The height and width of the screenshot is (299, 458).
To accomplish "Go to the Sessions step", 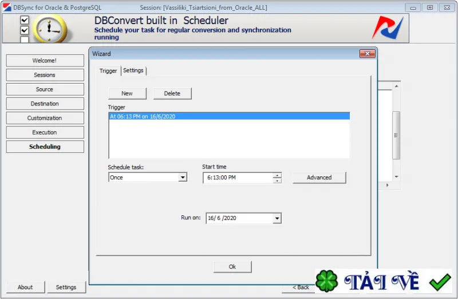I will click(x=45, y=75).
